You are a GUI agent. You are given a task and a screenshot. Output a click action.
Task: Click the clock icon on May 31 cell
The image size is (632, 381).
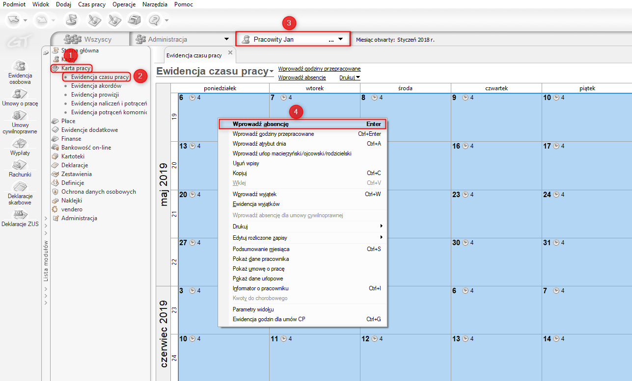point(556,243)
